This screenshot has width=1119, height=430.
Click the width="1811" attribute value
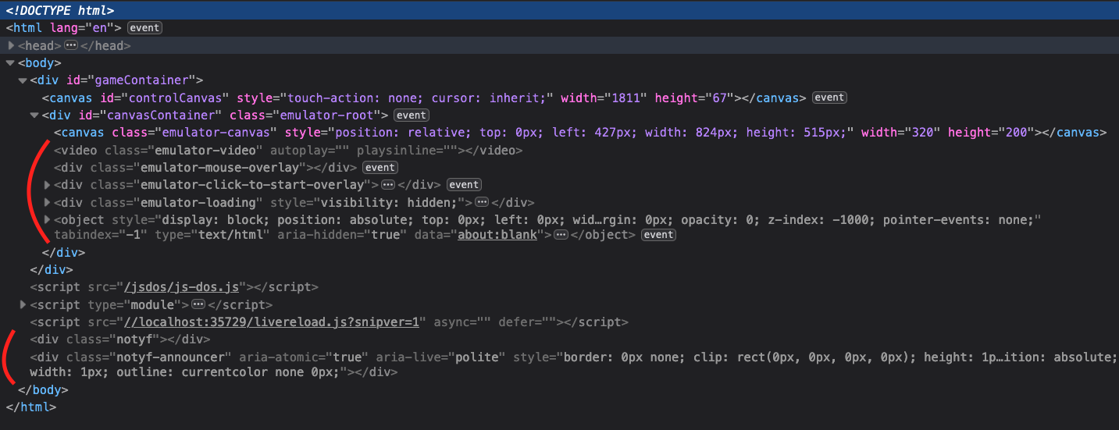point(604,98)
